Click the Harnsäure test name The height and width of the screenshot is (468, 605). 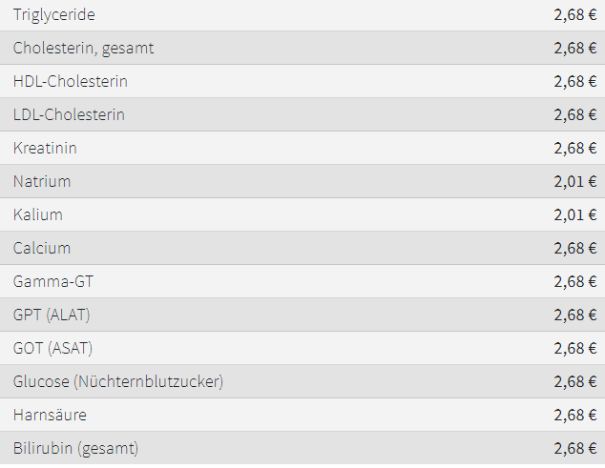coord(50,416)
